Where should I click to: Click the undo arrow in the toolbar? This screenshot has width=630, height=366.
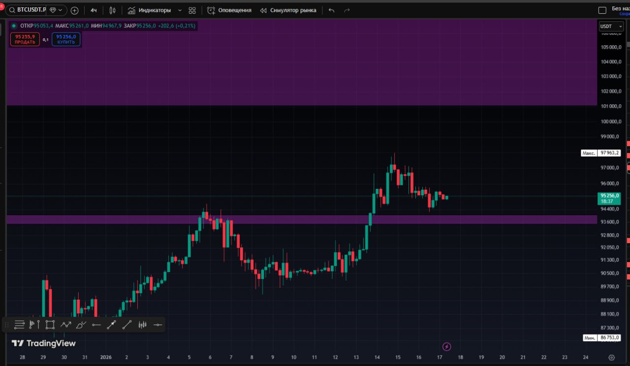click(x=331, y=10)
